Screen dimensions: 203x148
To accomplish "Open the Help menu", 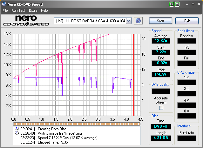I will pyautogui.click(x=44, y=10).
